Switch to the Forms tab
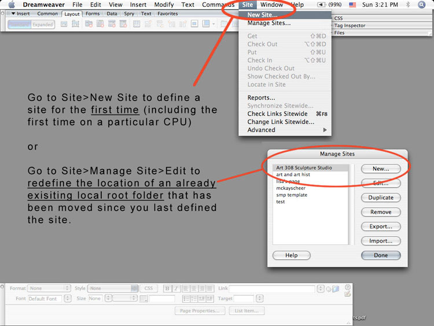Screen dimensions: 434x326 click(x=93, y=13)
